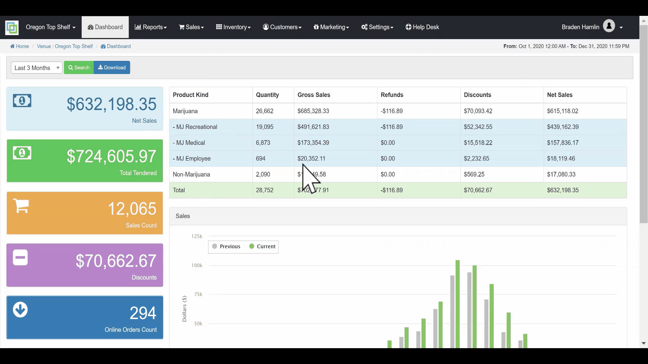Screen dimensions: 648x364
Task: Expand the Oregon Top Shelf venue dropdown
Action: coord(50,27)
